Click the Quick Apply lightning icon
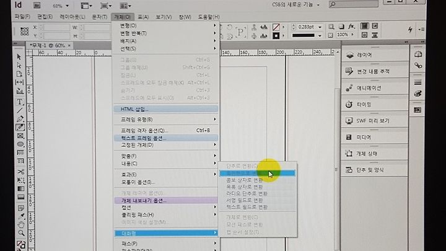Screen dimensions: 446x251 (410, 29)
